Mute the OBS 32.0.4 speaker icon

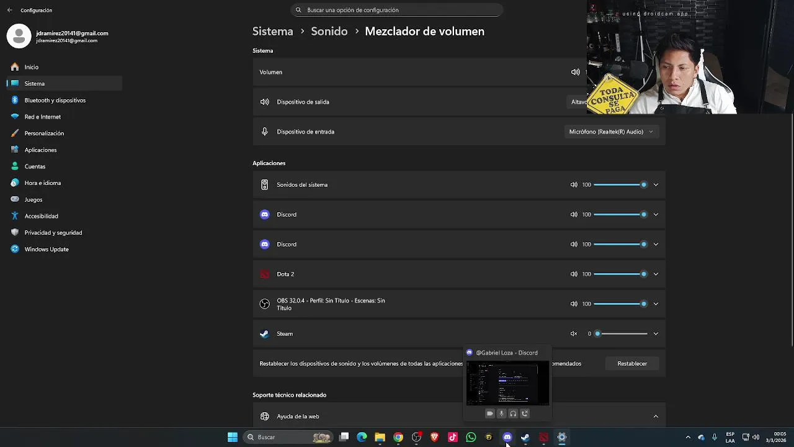pos(574,304)
